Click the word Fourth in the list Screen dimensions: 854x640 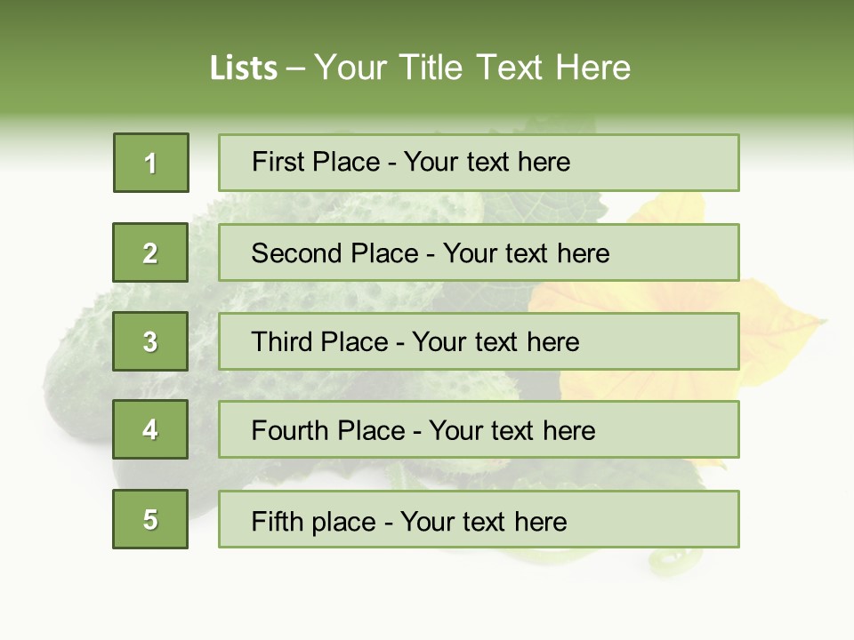[289, 430]
